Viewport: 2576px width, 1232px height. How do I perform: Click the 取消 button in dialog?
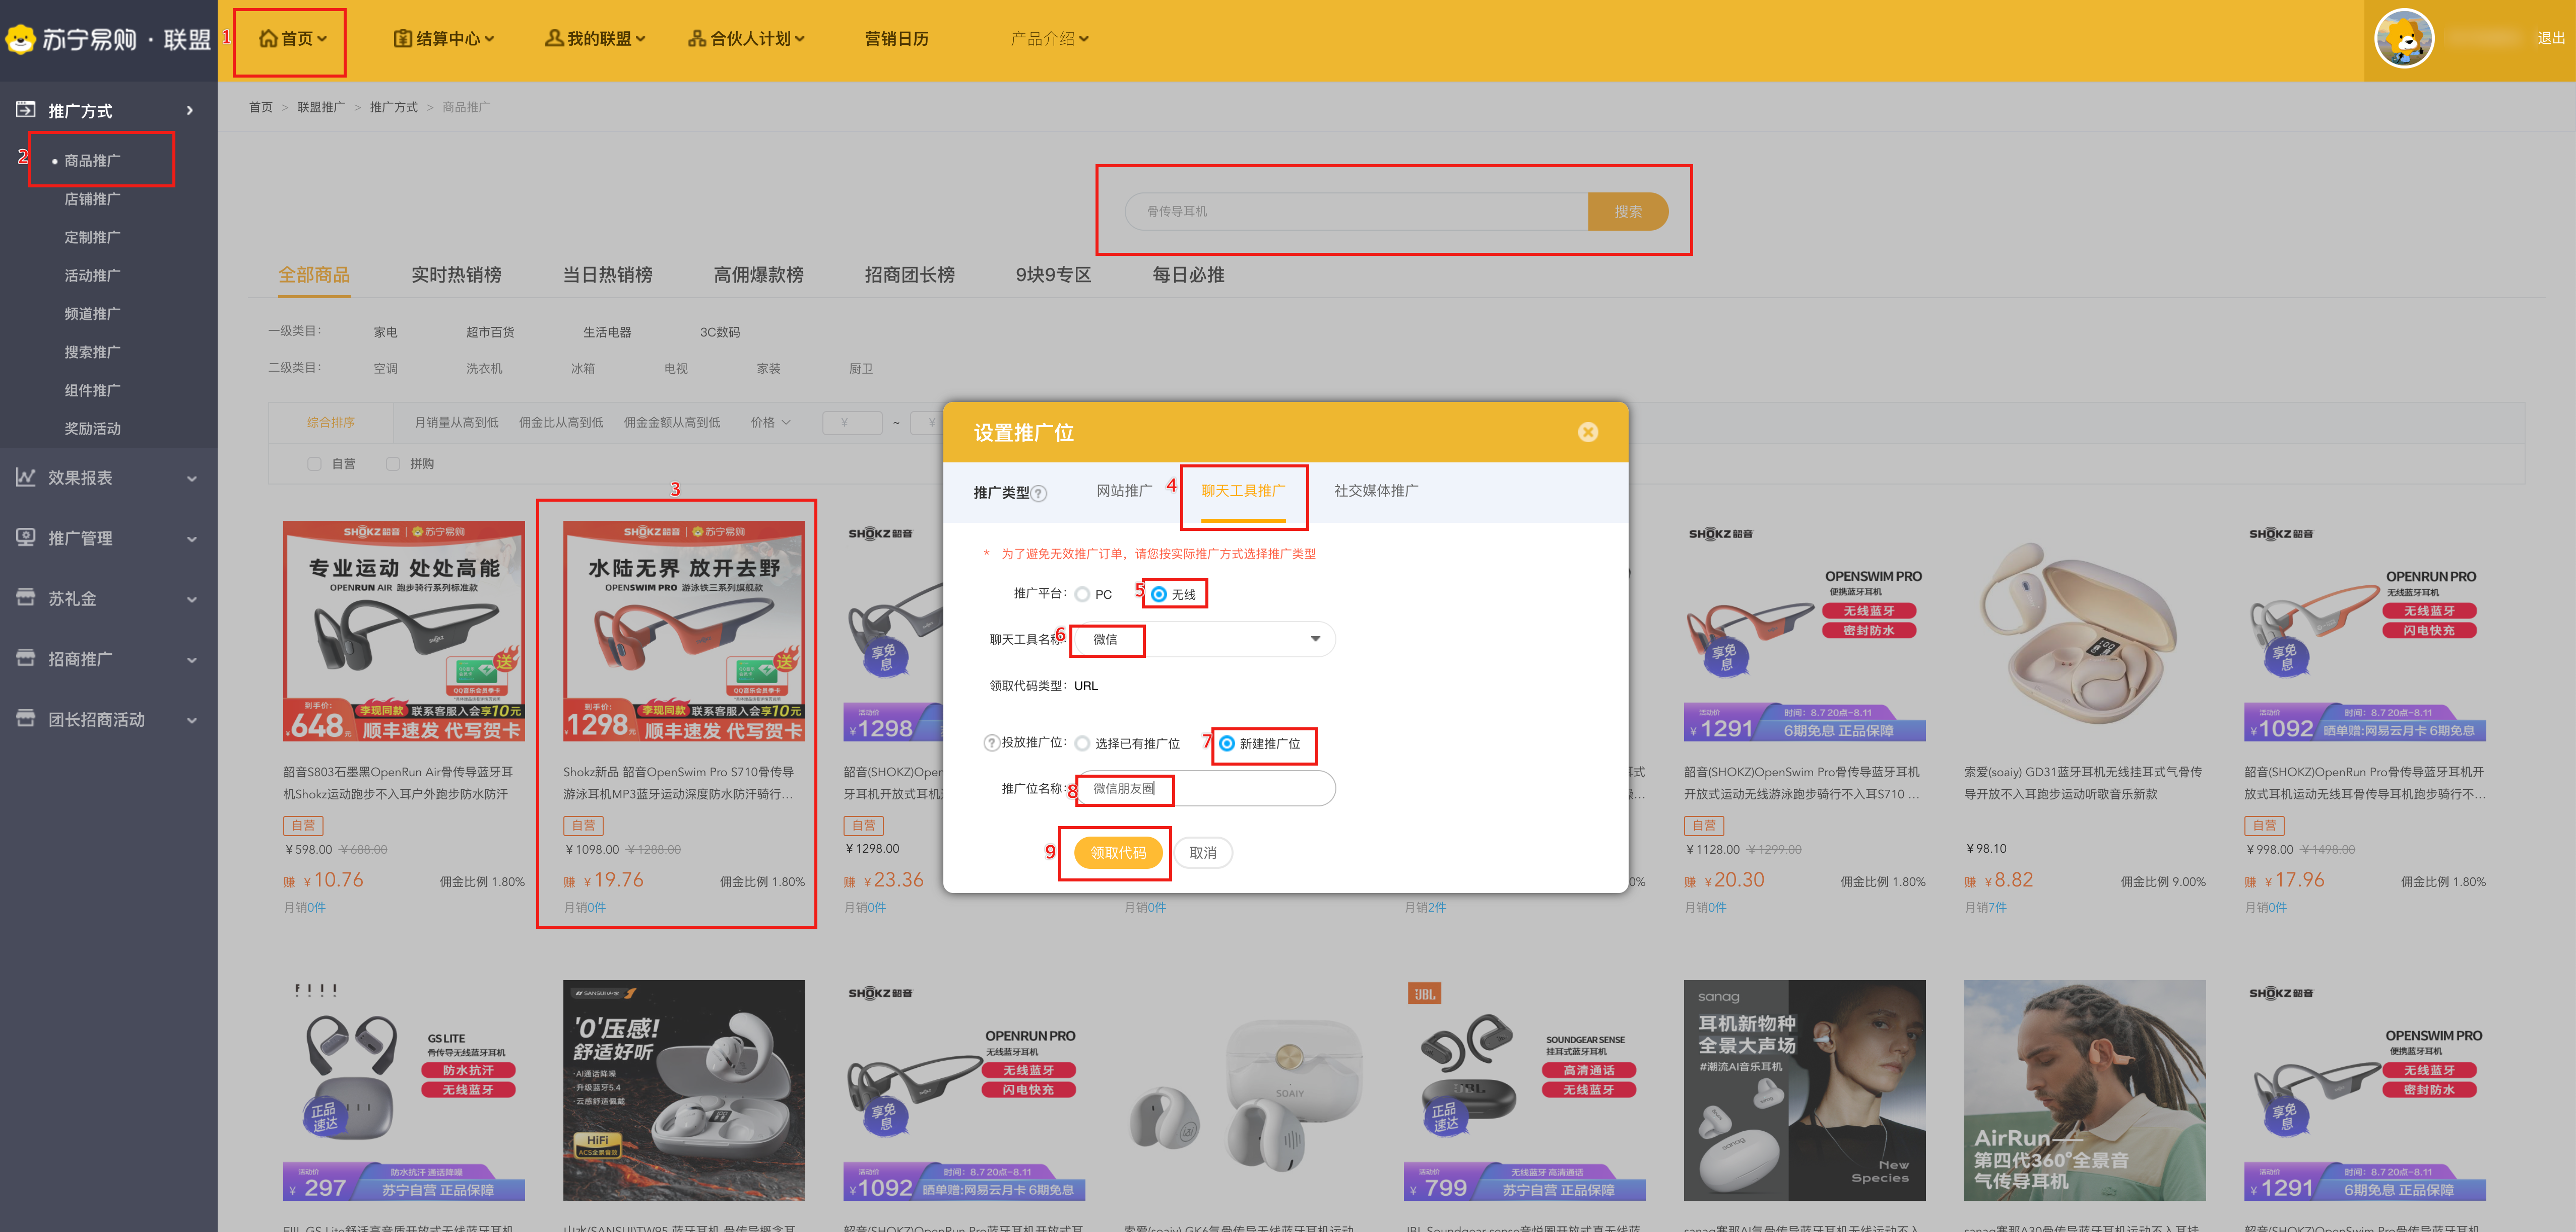pyautogui.click(x=1203, y=852)
